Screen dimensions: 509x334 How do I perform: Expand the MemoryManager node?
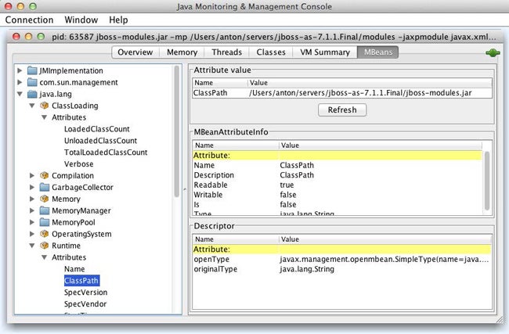click(32, 210)
